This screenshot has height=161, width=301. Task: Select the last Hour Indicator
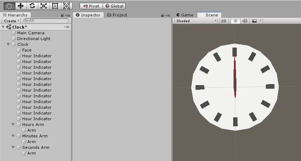point(37,119)
